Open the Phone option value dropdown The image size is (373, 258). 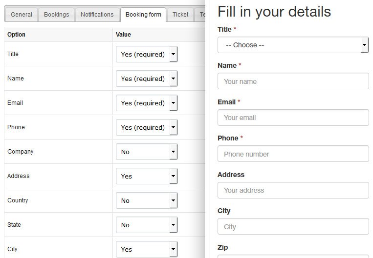coord(147,127)
